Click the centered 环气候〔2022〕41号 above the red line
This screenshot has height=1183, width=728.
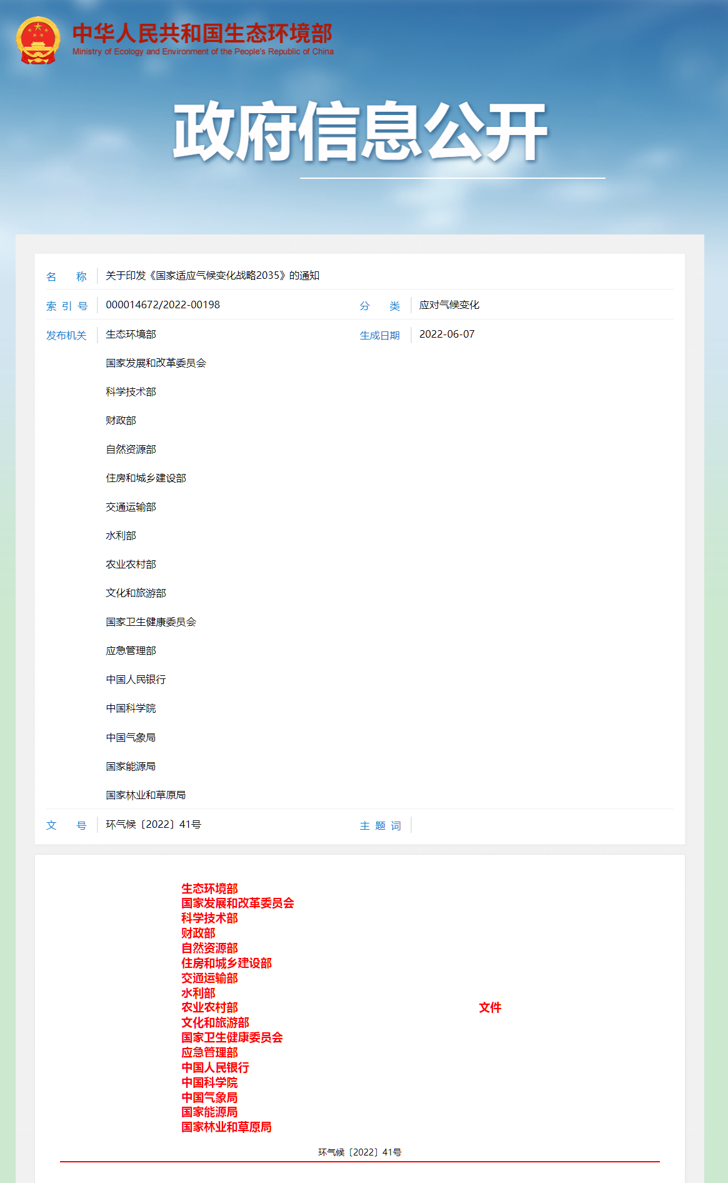point(360,1152)
